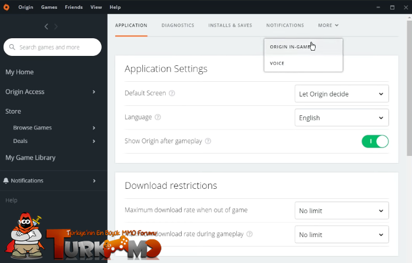Minimize the Origin window
412x263 pixels.
(x=378, y=7)
